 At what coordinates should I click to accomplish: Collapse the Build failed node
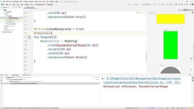pyautogui.click(x=4, y=78)
